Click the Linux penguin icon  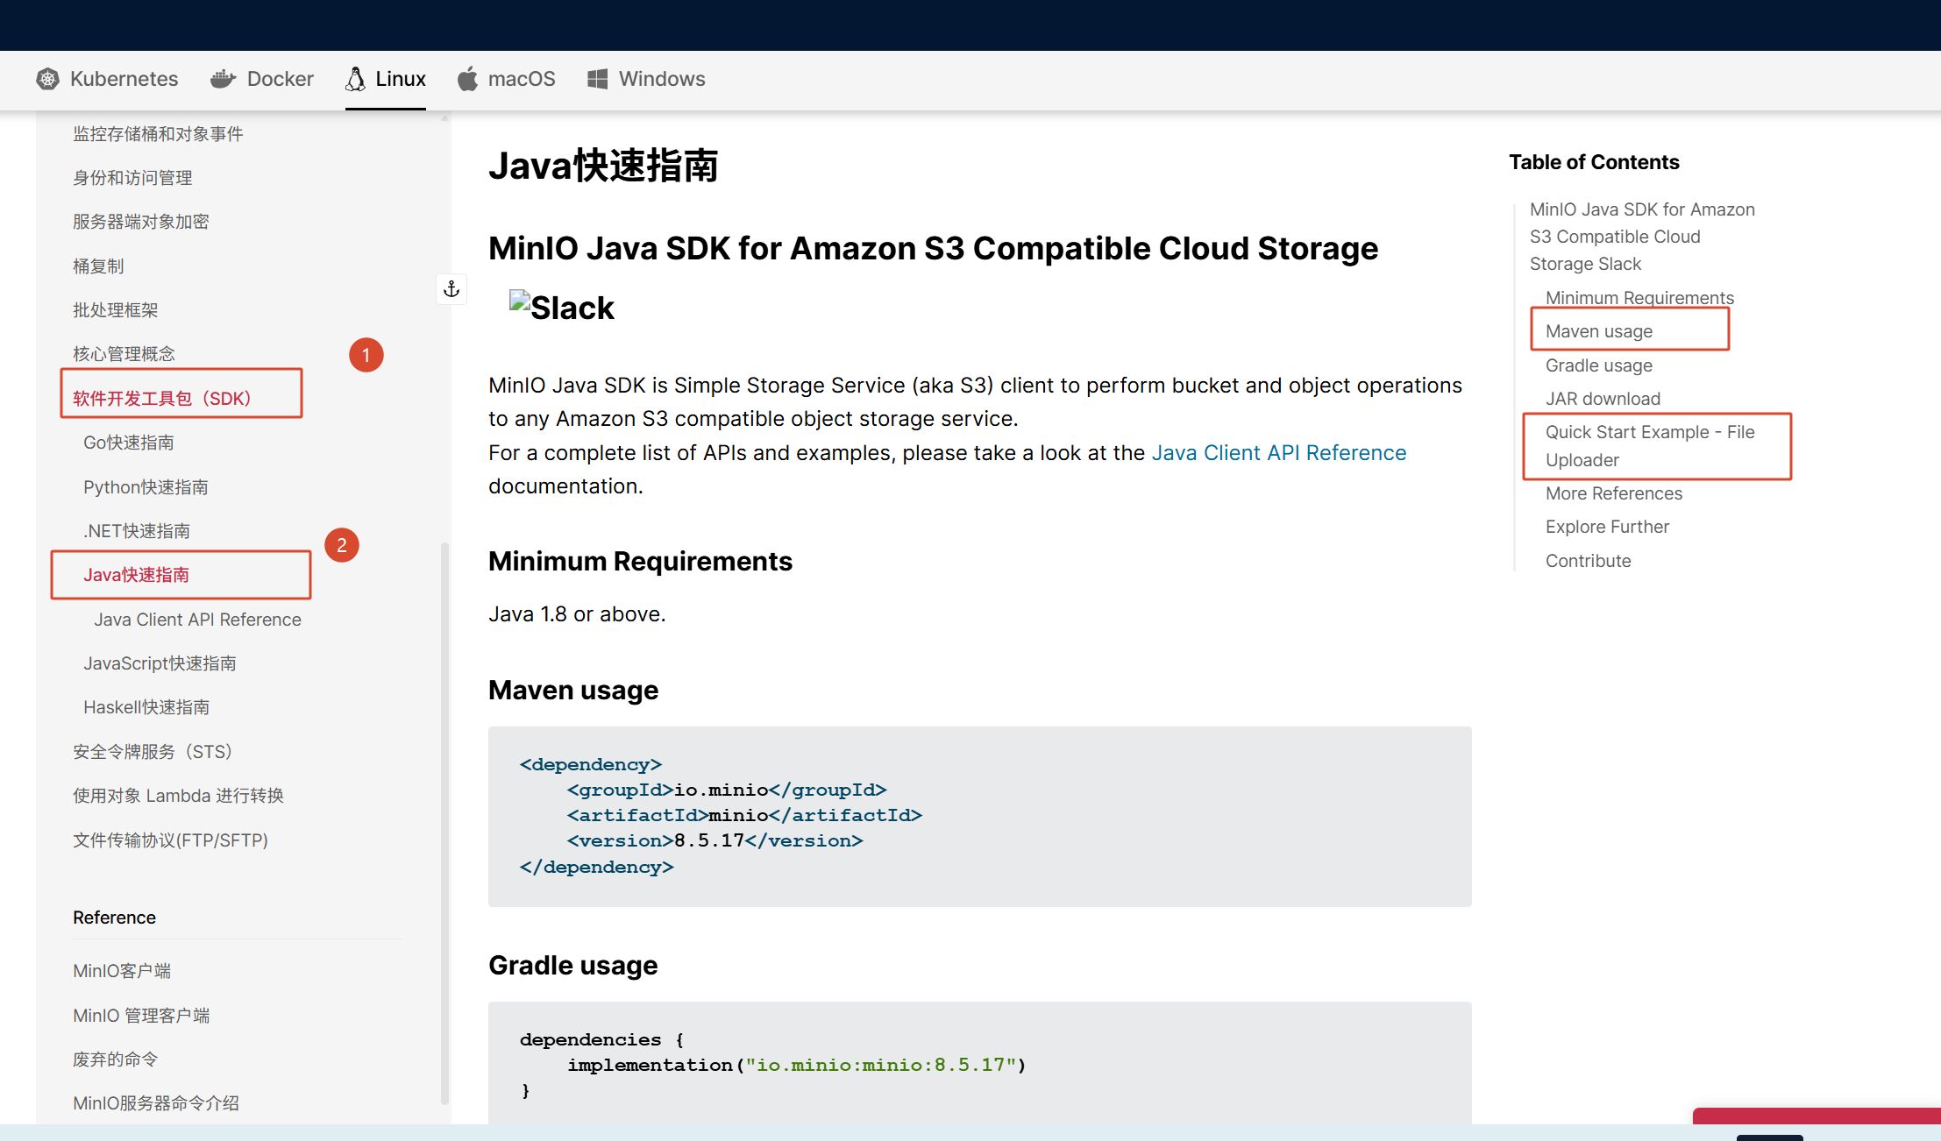[355, 79]
